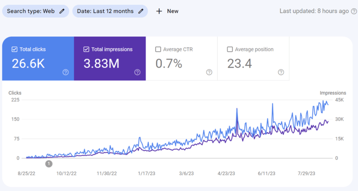Screen dimensions: 358x191
Task: Uncheck the Total impressions checkbox
Action: 86,49
